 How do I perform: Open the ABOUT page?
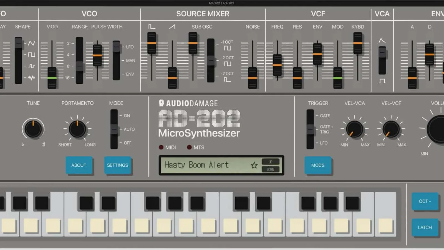(79, 165)
